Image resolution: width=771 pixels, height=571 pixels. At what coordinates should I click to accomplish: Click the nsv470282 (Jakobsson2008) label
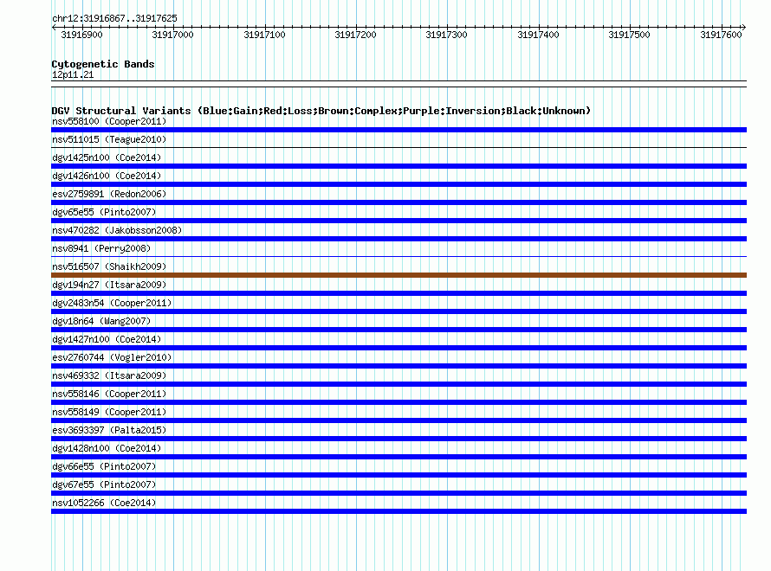(x=117, y=230)
